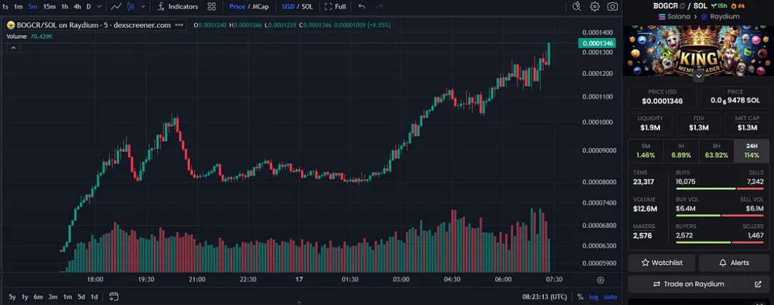Toggle percent scale on price axis
The height and width of the screenshot is (305, 774).
pos(580,296)
